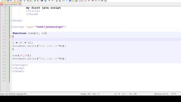This screenshot has height=102, width=181.
Task: Collapse the <script> fold marker on line 10
Action: [x=11, y=27]
